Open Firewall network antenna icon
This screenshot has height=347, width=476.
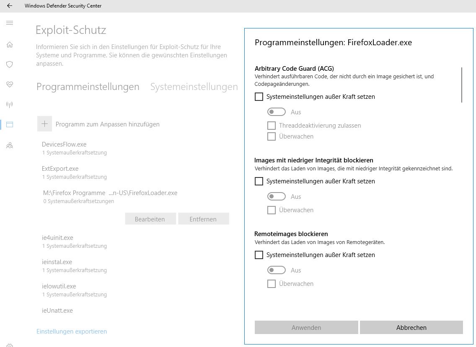point(10,104)
